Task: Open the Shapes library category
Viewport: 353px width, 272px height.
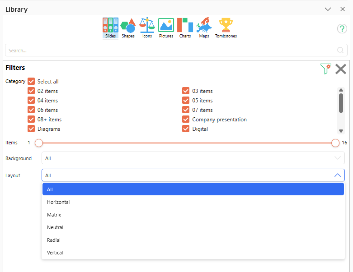Action: tap(128, 28)
